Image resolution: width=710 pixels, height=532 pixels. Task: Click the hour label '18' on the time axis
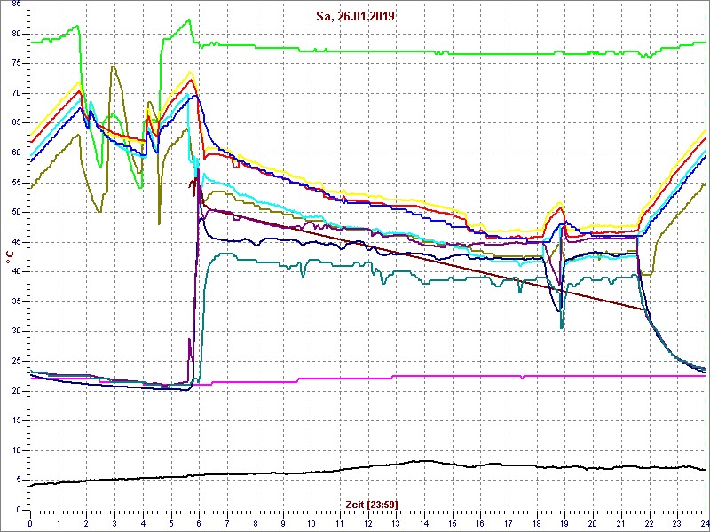coord(537,523)
